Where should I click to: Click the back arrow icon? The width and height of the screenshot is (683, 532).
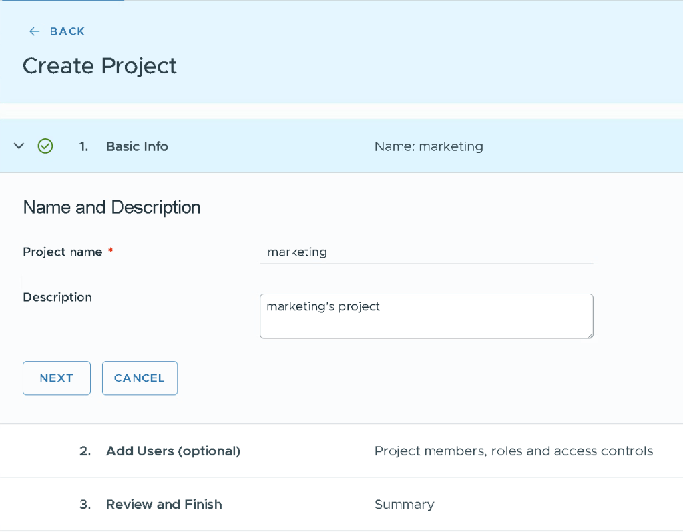click(35, 31)
